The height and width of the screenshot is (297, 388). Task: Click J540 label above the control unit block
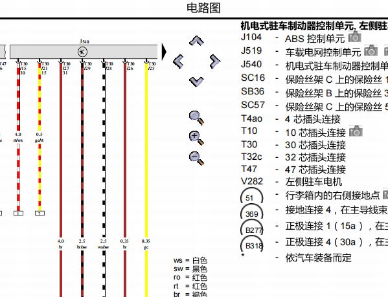coord(84,41)
